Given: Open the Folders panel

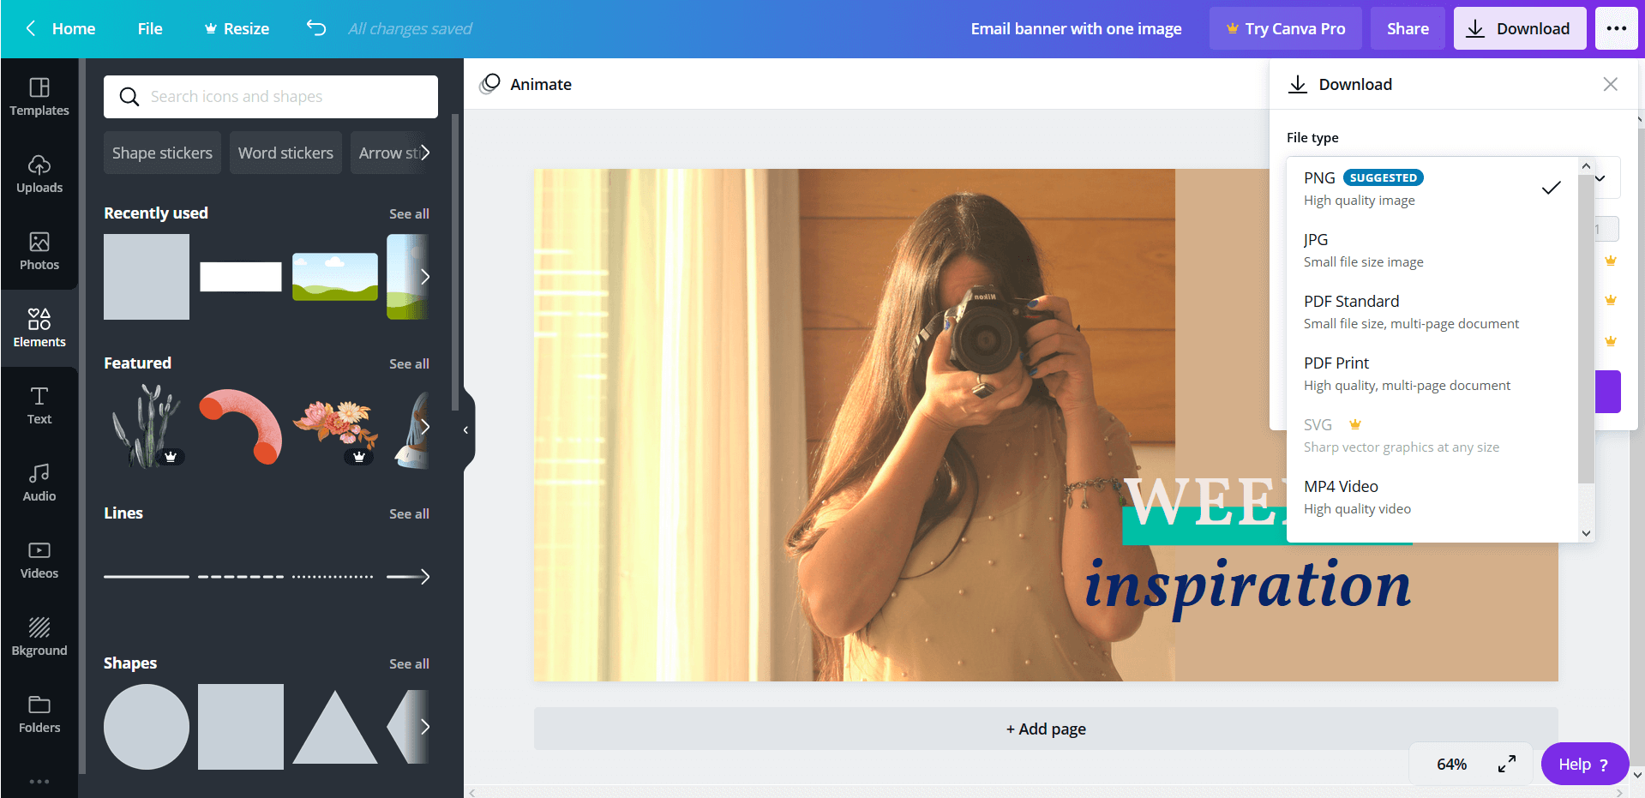Looking at the screenshot, I should click(x=39, y=714).
